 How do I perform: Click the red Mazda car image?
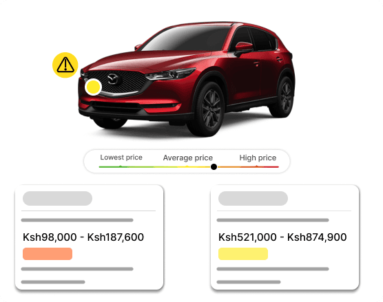click(x=187, y=79)
